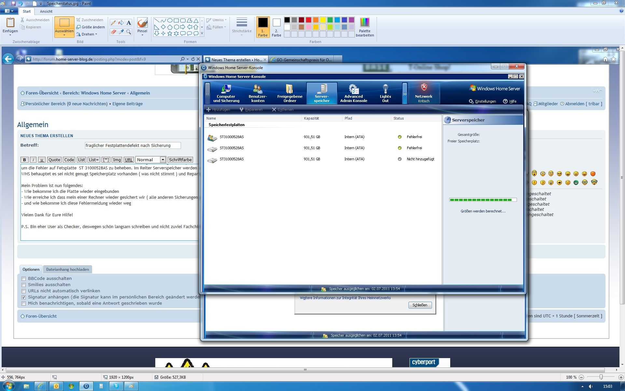Select the Optionen tab
The height and width of the screenshot is (391, 625).
(x=31, y=269)
